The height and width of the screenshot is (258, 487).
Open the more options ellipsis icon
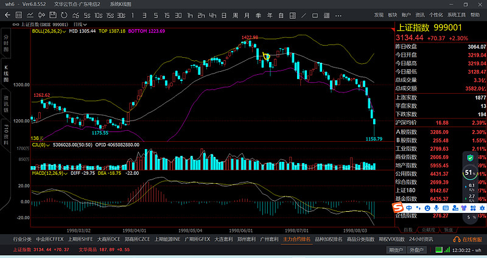338,16
